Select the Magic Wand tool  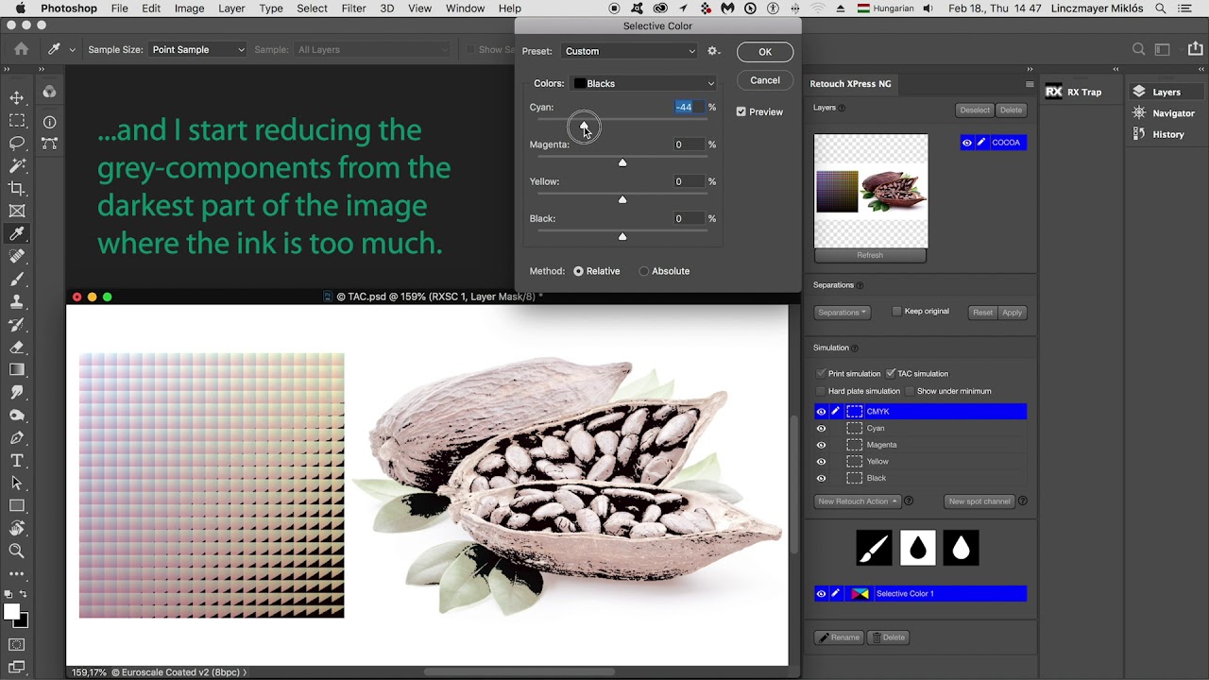(x=17, y=165)
